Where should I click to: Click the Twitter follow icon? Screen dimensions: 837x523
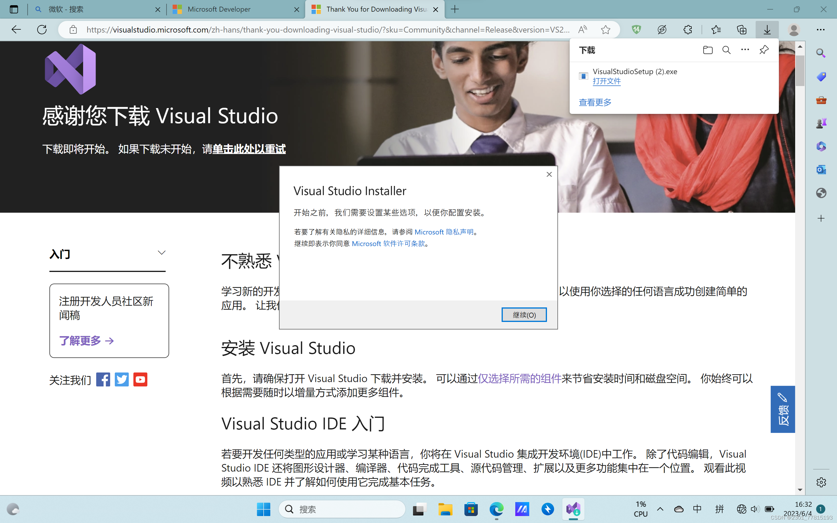[122, 379]
